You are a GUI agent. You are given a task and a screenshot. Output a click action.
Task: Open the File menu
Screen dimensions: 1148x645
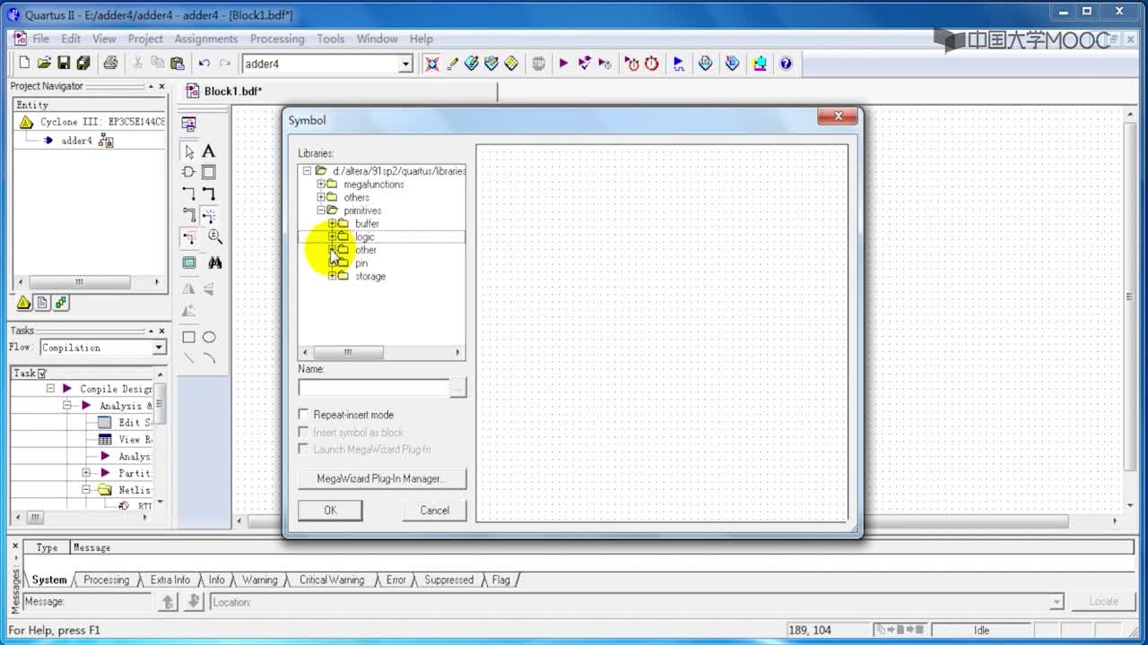tap(41, 39)
